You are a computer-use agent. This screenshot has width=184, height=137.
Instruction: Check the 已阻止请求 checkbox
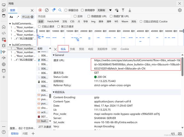click(x=39, y=27)
